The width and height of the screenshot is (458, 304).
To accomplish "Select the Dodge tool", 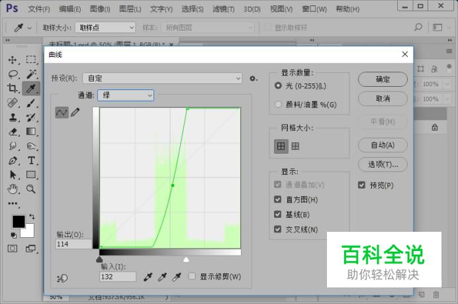I will click(31, 146).
